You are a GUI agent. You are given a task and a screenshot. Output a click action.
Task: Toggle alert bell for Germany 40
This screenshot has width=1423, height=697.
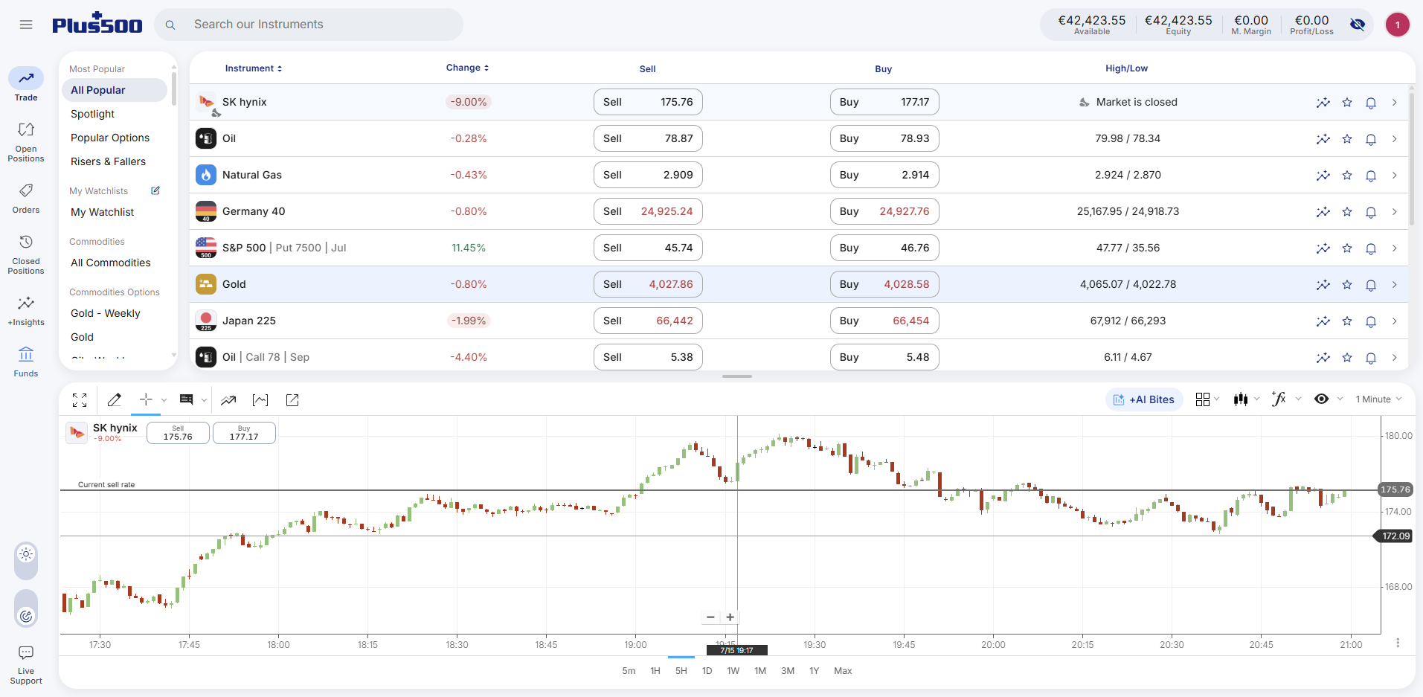click(1371, 212)
